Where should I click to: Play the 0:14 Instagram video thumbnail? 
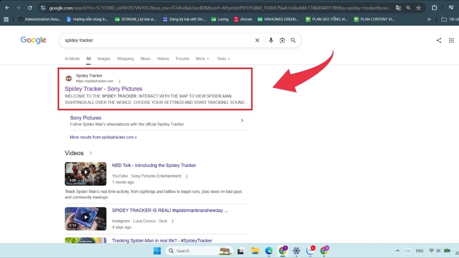click(86, 219)
